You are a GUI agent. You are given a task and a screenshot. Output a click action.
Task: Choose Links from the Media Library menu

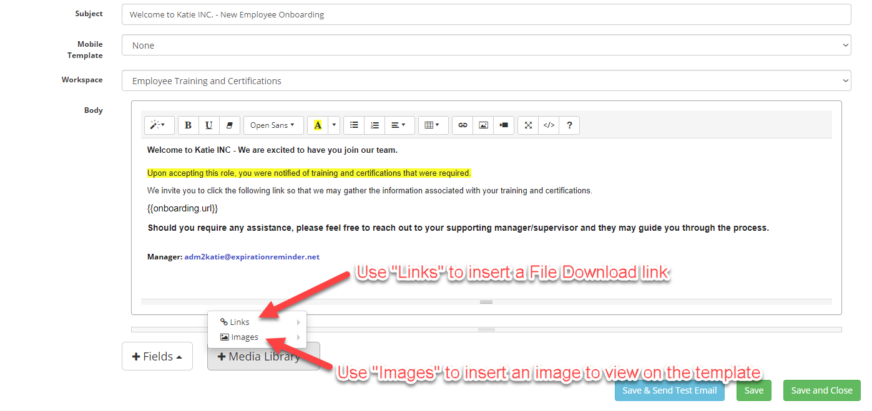pyautogui.click(x=257, y=322)
